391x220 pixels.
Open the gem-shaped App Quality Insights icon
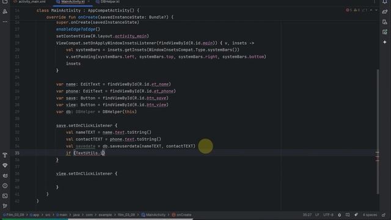click(5, 166)
